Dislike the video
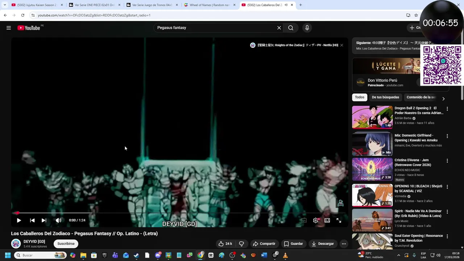Screen dimensions: 464x261 pos(241,244)
